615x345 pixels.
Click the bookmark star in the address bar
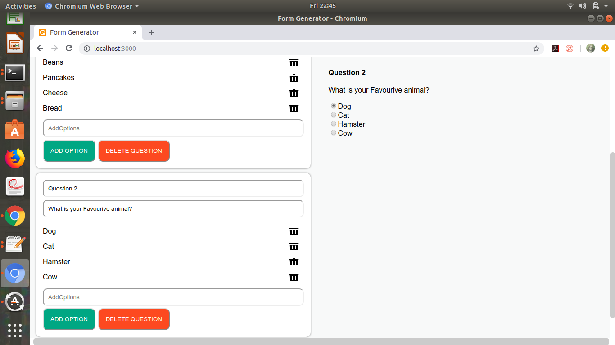(536, 48)
